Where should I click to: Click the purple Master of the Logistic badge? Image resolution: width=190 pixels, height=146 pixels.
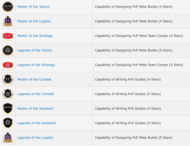tap(8, 21)
